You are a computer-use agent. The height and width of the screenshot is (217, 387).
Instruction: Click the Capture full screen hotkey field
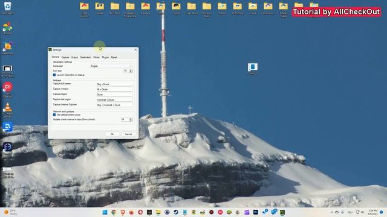point(114,84)
